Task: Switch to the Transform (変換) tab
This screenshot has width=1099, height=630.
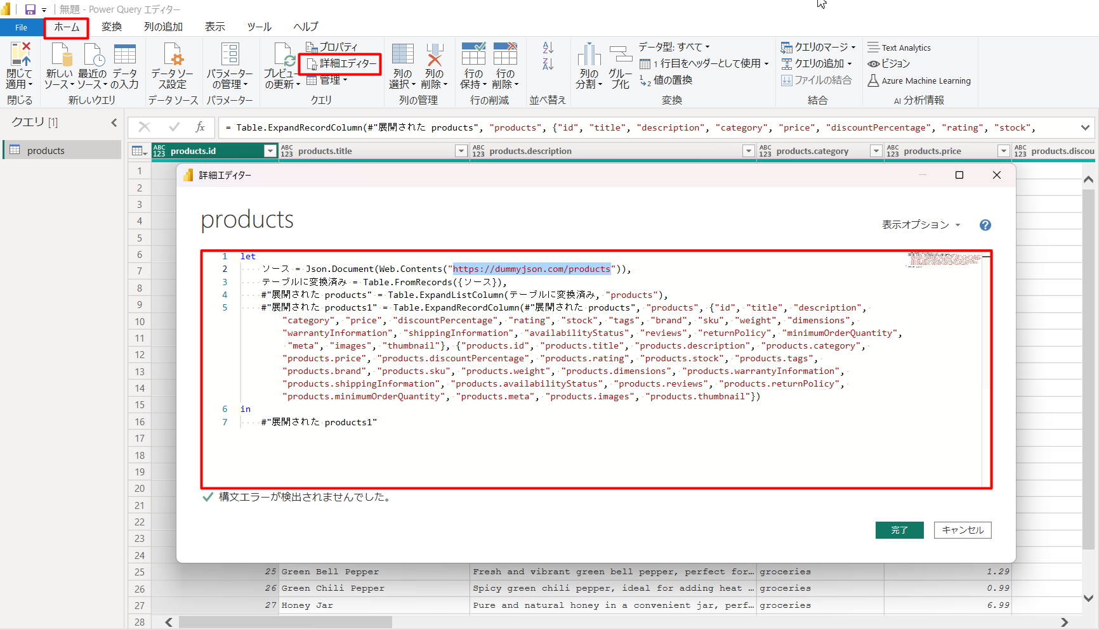Action: [x=112, y=27]
